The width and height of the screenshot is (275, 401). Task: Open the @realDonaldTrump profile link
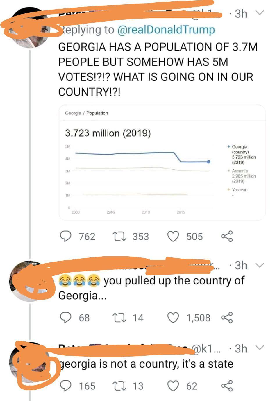[166, 30]
